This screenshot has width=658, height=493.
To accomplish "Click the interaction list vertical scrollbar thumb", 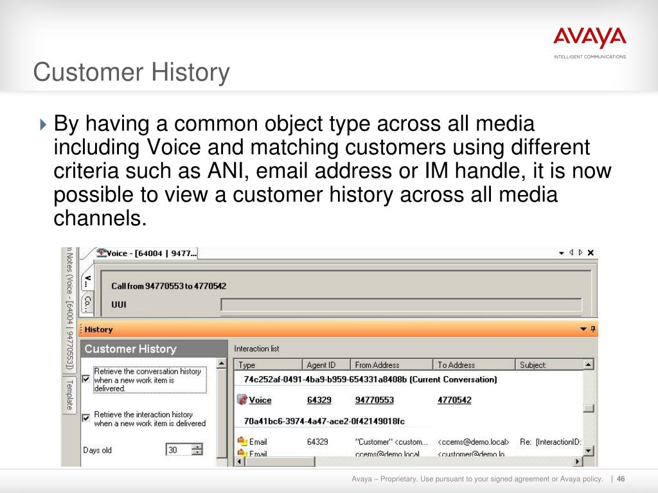I will [589, 408].
